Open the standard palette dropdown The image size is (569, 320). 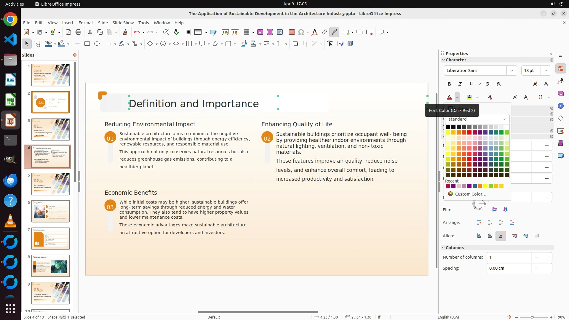click(x=477, y=119)
